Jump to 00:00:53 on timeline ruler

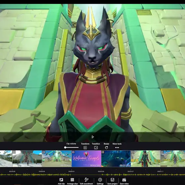pyautogui.click(x=71, y=171)
